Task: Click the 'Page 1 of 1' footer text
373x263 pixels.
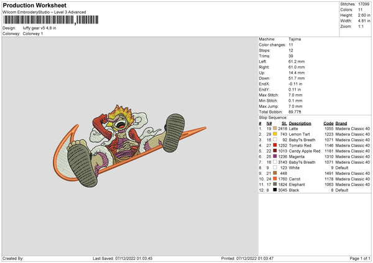Action: [360, 259]
